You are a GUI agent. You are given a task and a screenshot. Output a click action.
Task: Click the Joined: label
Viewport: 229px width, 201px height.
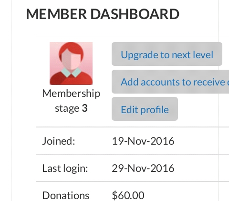59,141
